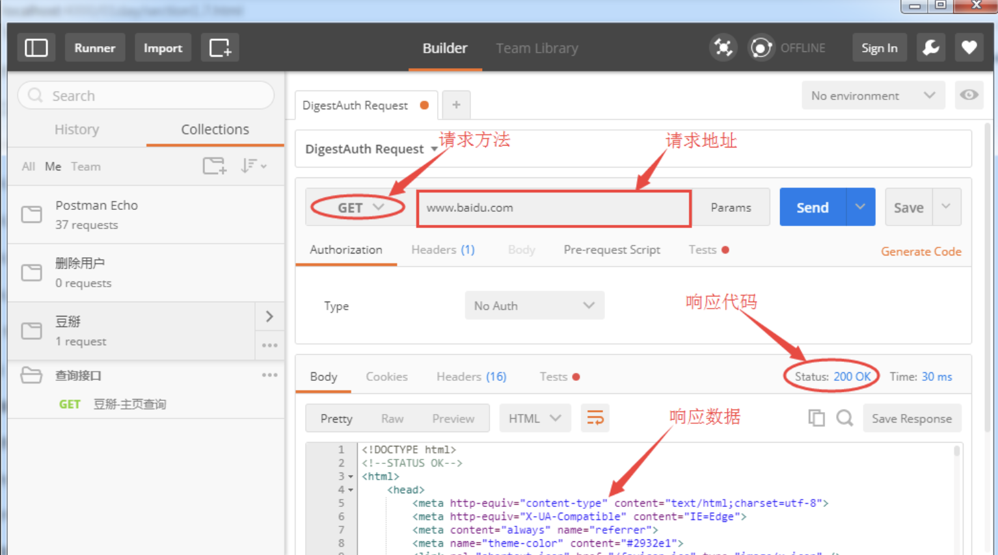The width and height of the screenshot is (998, 555).
Task: Expand the Save button dropdown arrow
Action: coord(947,207)
